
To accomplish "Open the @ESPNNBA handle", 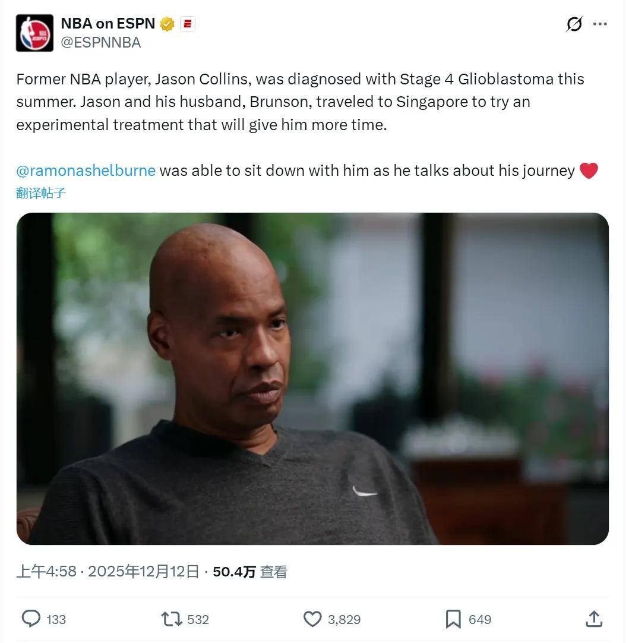I will pos(101,43).
